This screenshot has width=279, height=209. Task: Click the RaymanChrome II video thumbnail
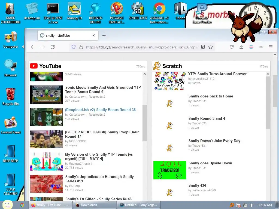(46, 162)
